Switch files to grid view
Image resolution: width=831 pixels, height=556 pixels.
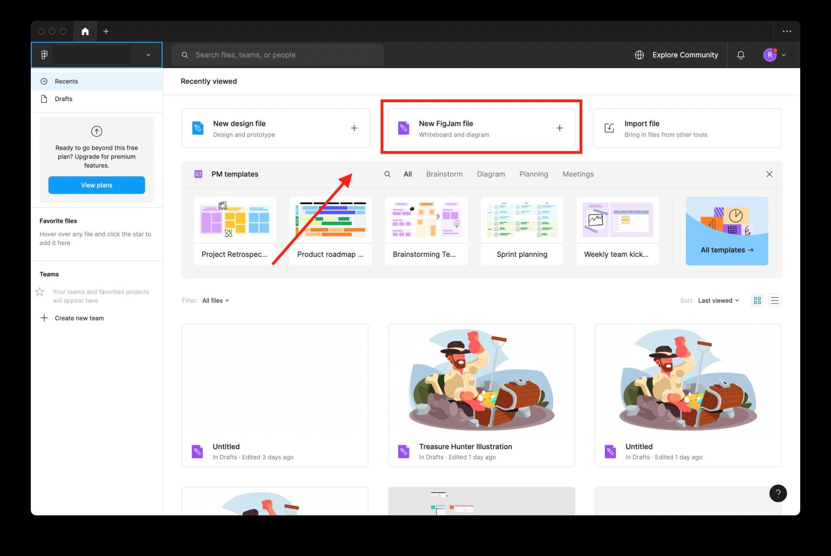[x=757, y=300]
